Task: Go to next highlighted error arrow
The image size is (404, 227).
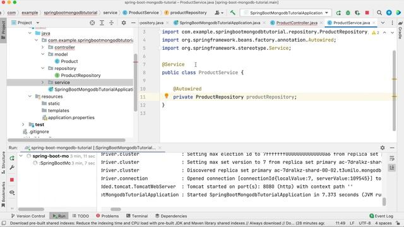Action: coord(392,33)
